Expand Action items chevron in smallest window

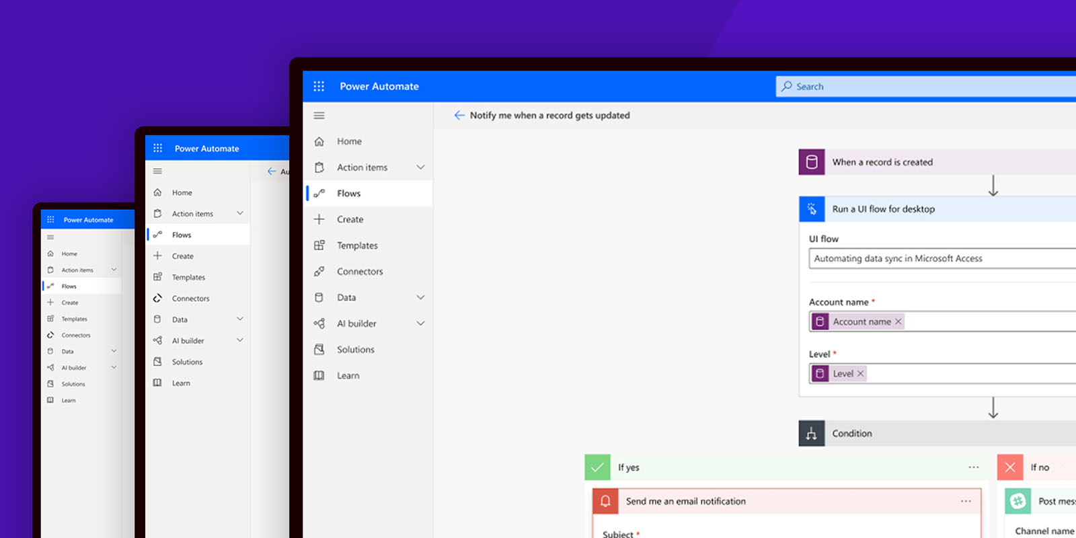(114, 270)
